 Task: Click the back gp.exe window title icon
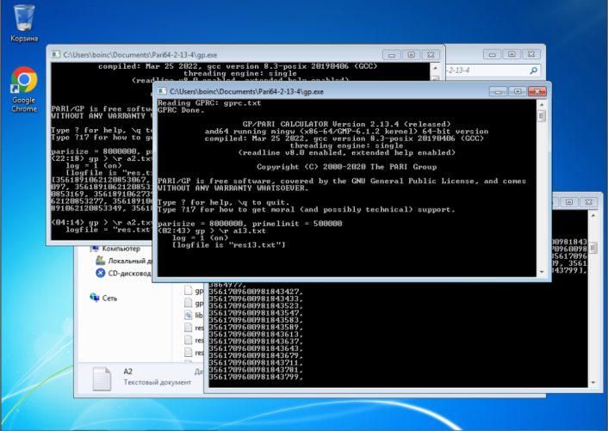point(56,54)
